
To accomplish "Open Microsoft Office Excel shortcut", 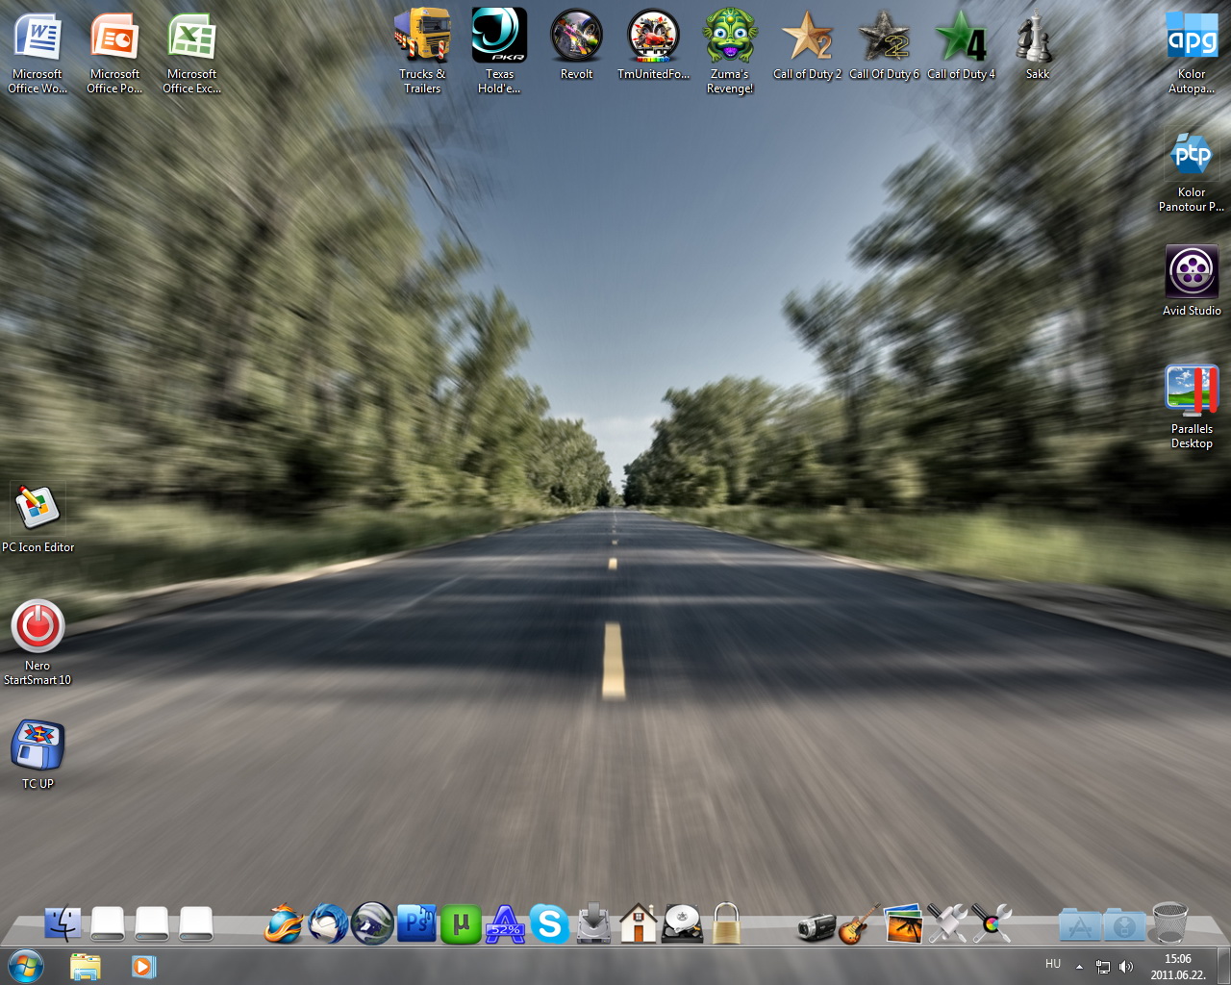I will tap(191, 53).
